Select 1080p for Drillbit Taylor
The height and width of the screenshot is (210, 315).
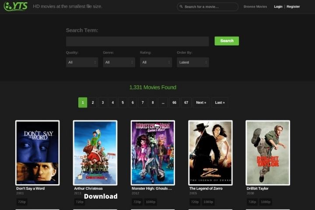[266, 202]
